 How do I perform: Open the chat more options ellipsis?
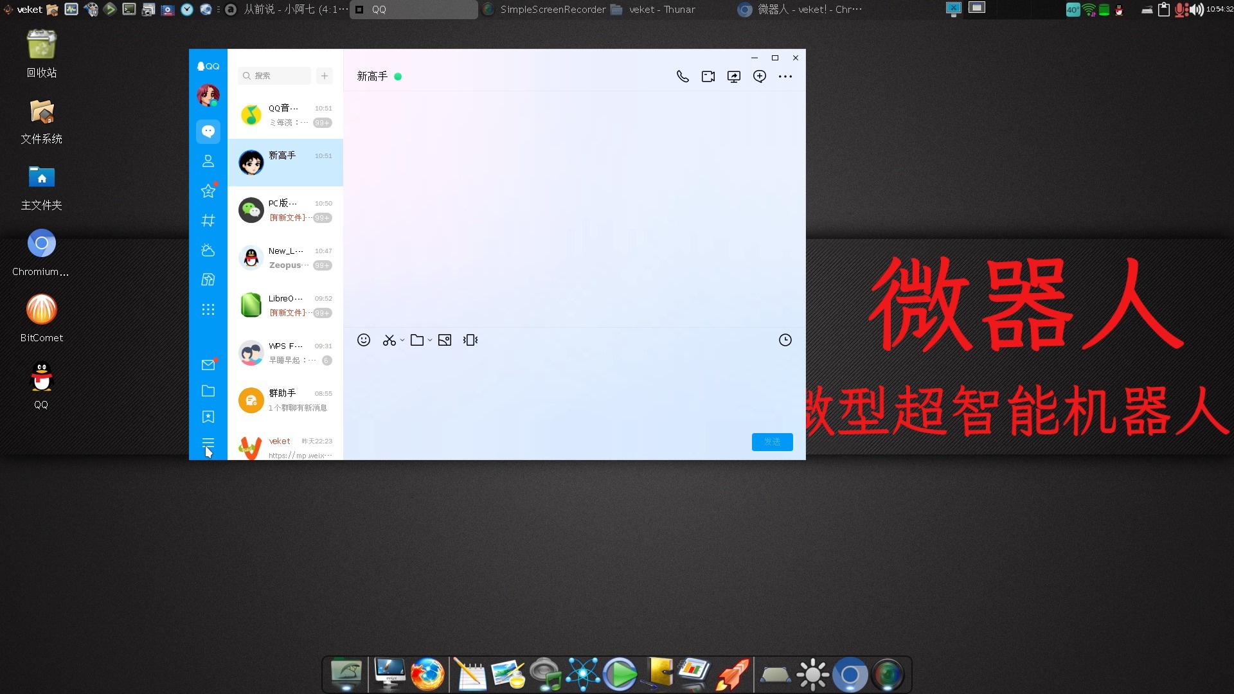[x=785, y=76]
